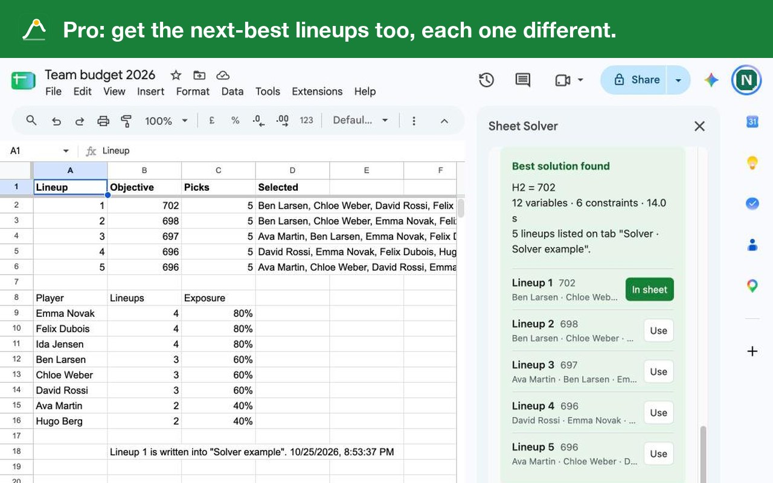Open the Gemini sparkle icon
Viewport: 773px width, 483px height.
[711, 80]
